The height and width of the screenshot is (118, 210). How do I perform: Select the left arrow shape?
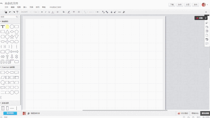coord(12,52)
